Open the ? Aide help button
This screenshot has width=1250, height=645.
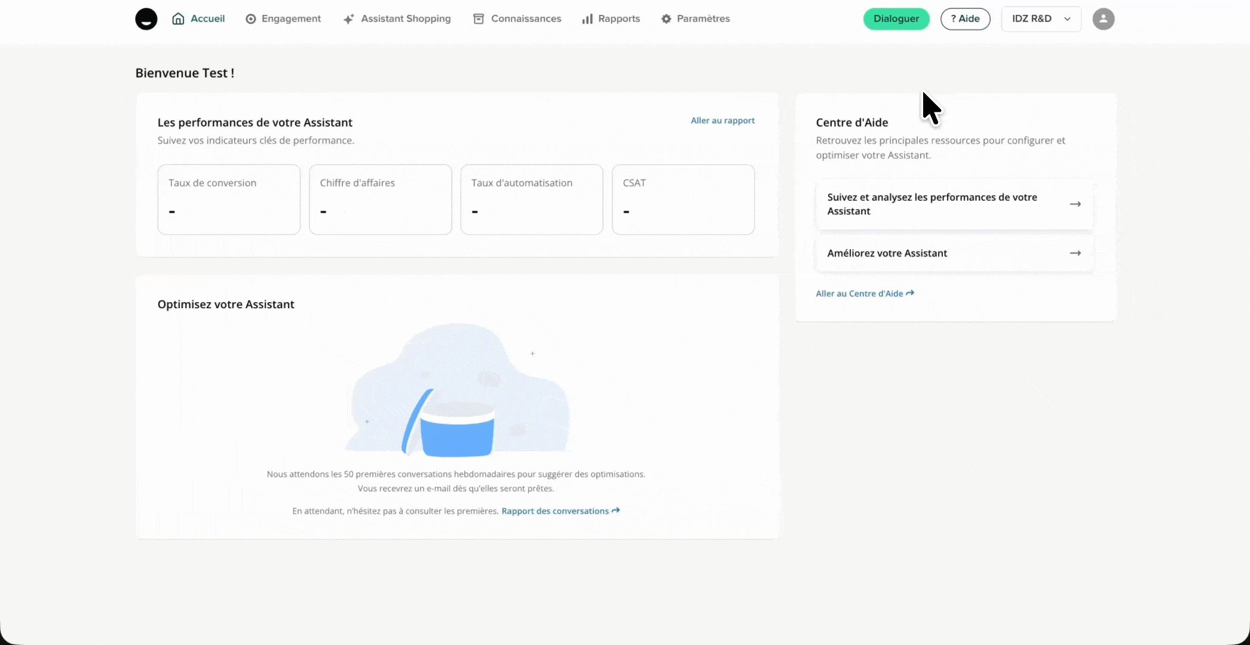coord(965,19)
